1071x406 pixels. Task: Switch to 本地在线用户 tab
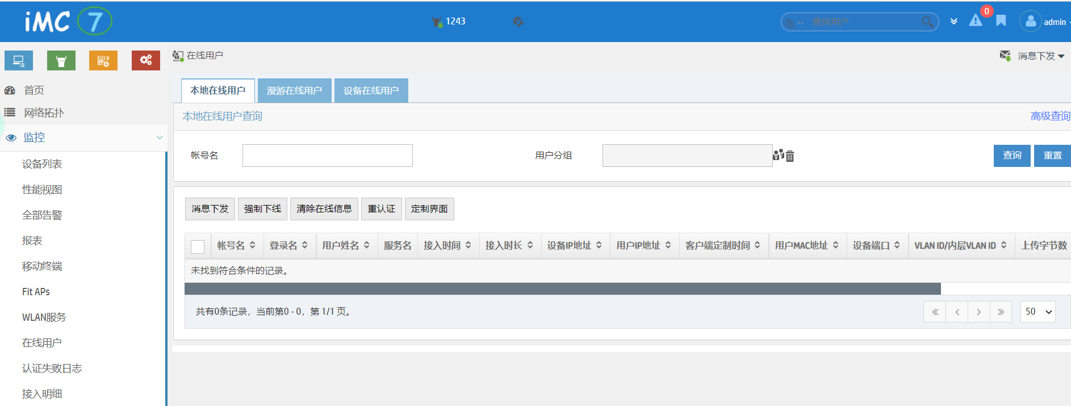pos(218,90)
